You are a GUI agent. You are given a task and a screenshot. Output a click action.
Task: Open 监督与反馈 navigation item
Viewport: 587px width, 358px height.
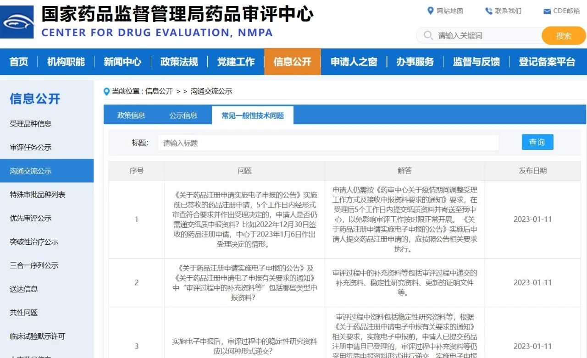click(x=476, y=62)
